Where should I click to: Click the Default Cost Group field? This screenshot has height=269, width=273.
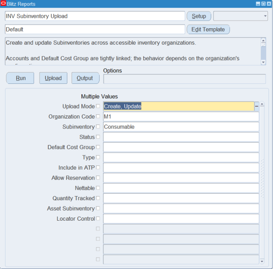coord(181,147)
